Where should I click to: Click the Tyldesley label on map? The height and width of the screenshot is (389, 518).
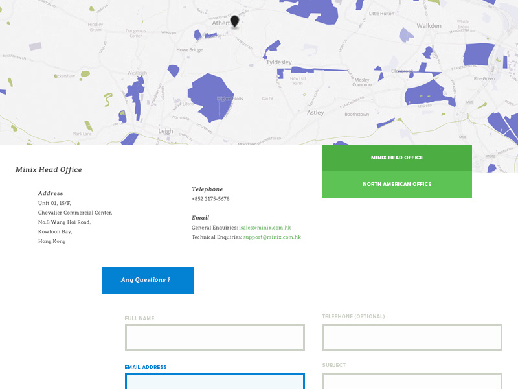[x=279, y=62]
